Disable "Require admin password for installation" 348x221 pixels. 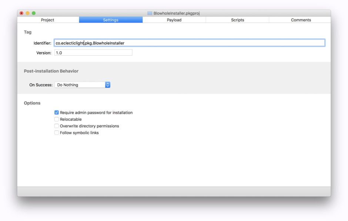(57, 113)
